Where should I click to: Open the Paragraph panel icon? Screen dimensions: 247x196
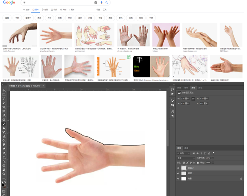pyautogui.click(x=173, y=116)
